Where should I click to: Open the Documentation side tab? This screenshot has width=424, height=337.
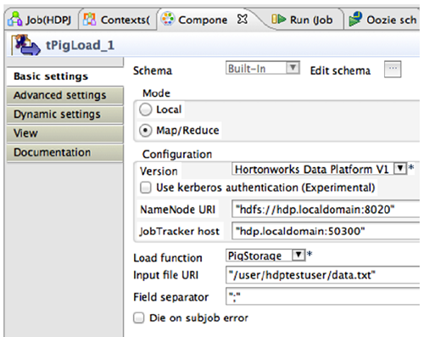[65, 153]
